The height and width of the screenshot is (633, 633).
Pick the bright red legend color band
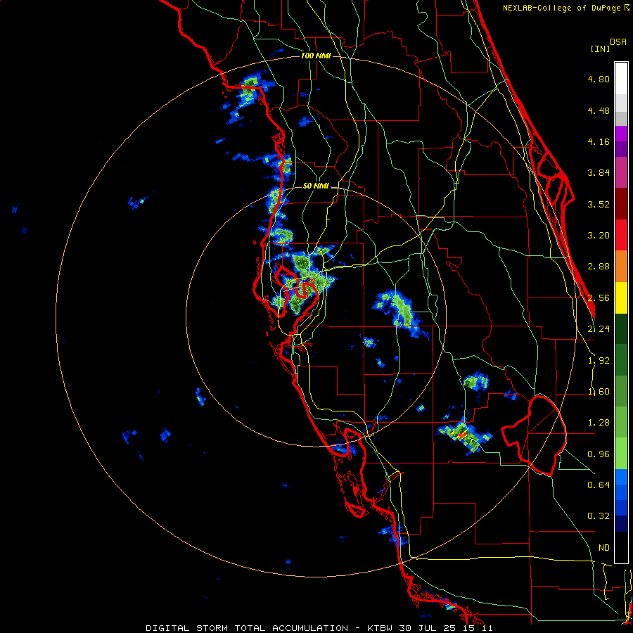point(621,236)
